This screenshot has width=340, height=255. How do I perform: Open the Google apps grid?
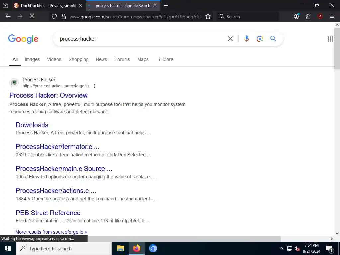coord(330,39)
